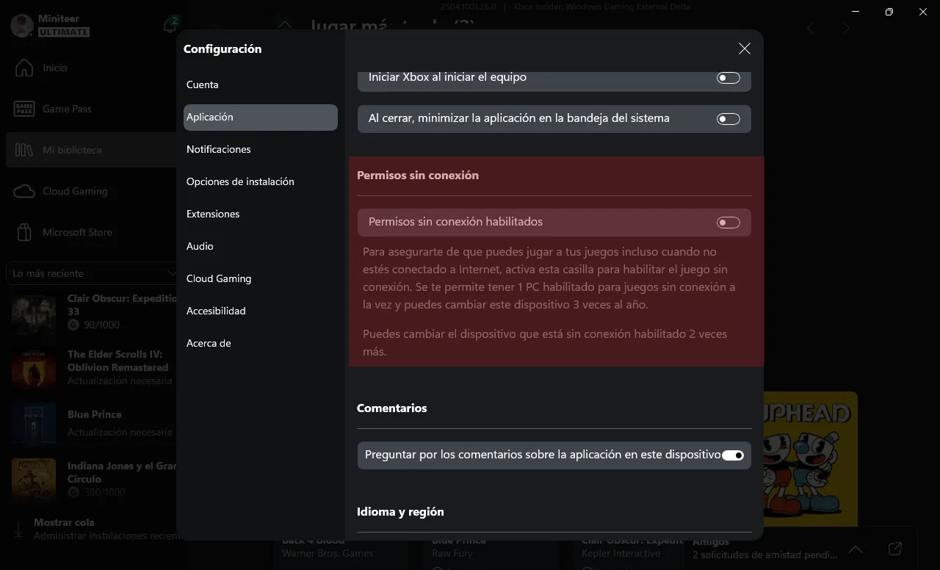Click the Cuphead cover art
Viewport: 940px width, 570px height.
point(811,458)
